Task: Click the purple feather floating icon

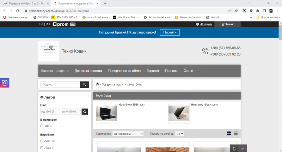Action: tap(243, 148)
